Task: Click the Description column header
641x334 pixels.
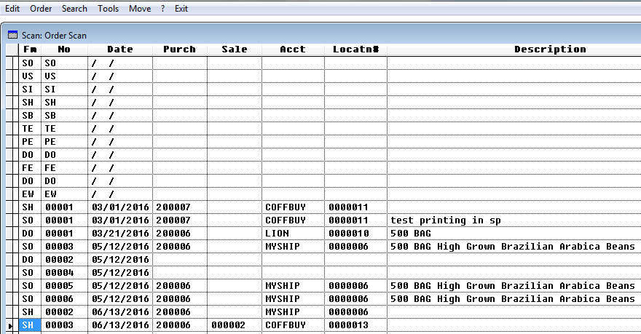Action: [550, 49]
